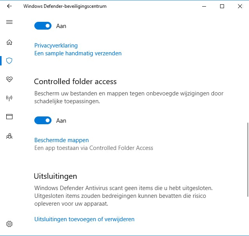Screen dimensions: 249x236
Task: Minimize the Windows Defender window
Action: 204,6
